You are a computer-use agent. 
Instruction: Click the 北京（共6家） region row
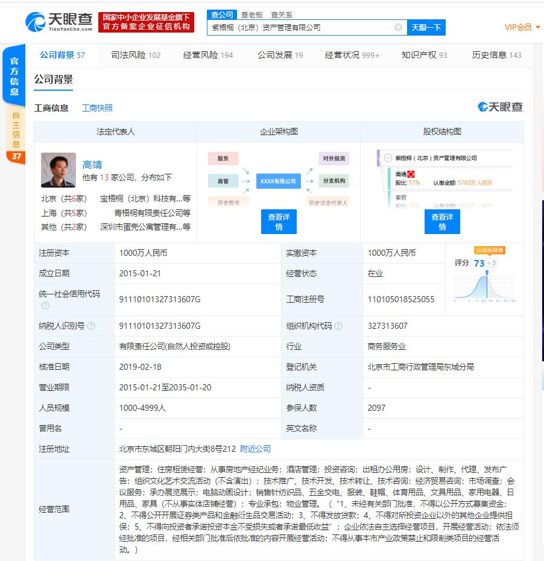[x=64, y=198]
